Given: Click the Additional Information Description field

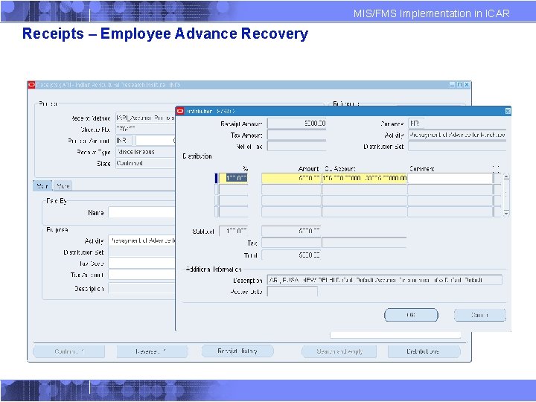Looking at the screenshot, I should (x=385, y=280).
